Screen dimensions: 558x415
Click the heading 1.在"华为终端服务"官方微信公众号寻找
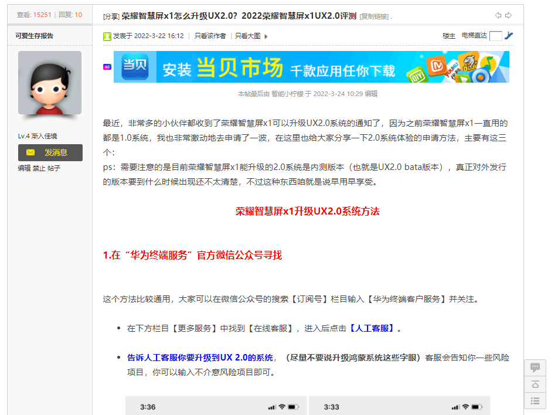click(x=192, y=255)
